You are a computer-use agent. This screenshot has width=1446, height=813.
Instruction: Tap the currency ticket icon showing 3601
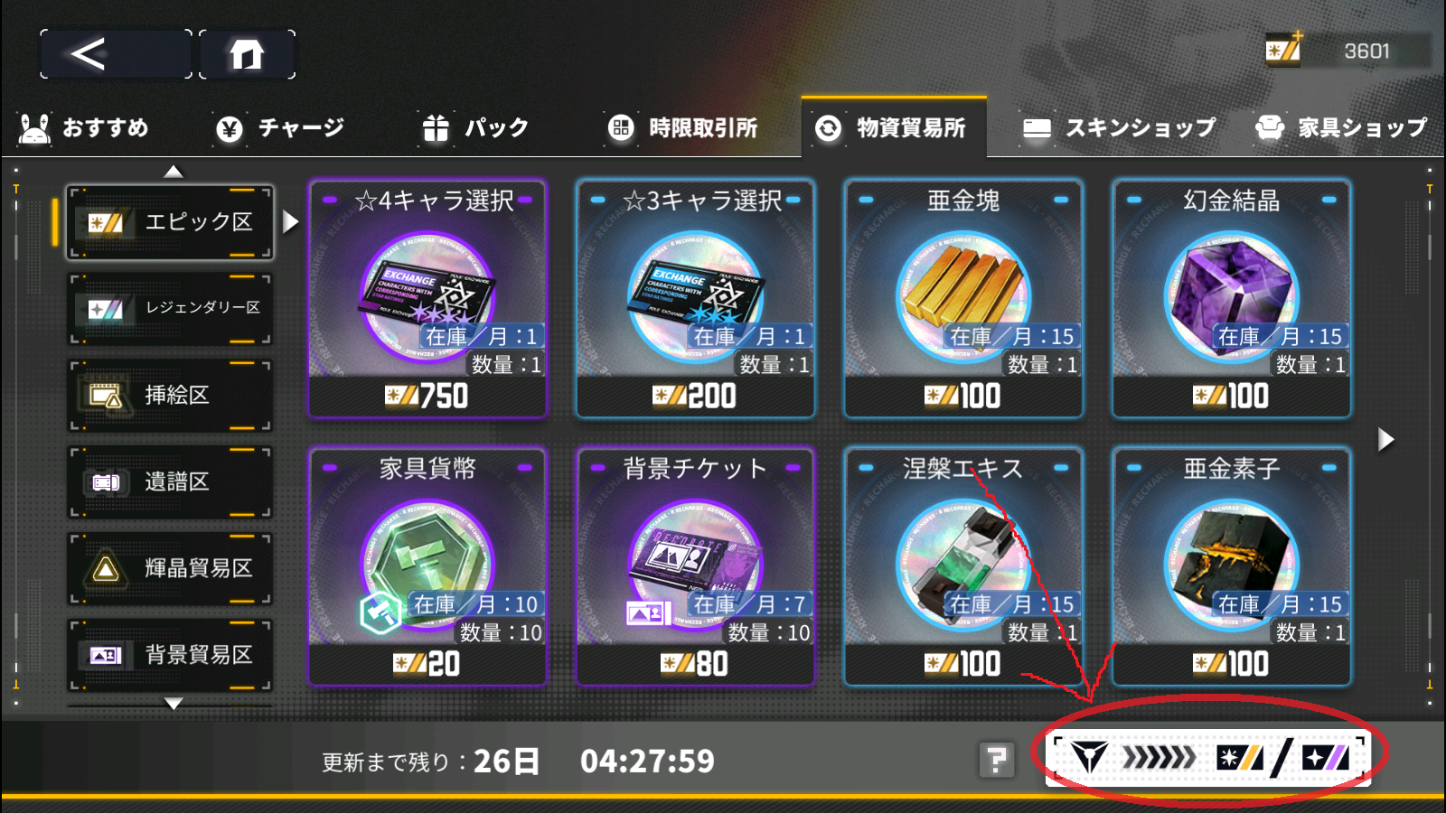[1282, 49]
